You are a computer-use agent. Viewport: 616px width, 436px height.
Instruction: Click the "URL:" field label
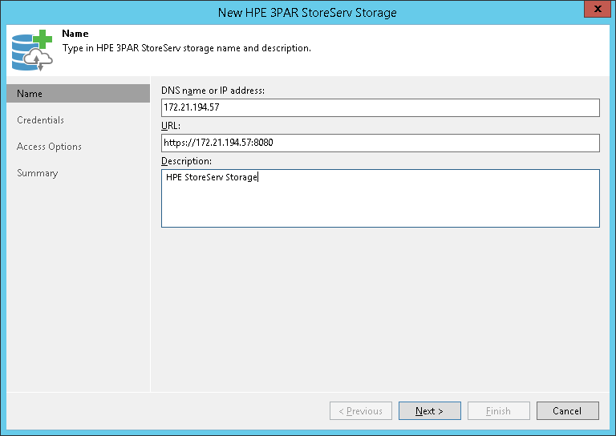170,127
